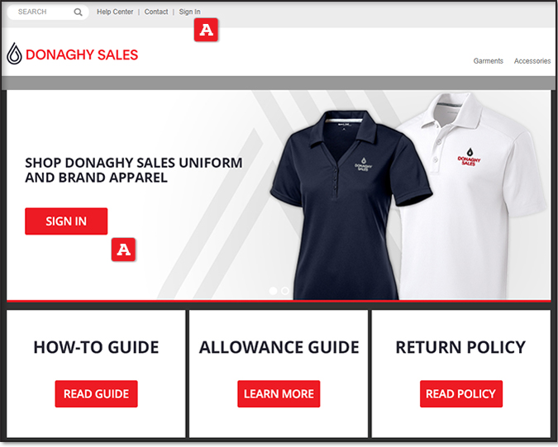558x447 pixels.
Task: Click the Donaghy Sales droplet logo
Action: pyautogui.click(x=15, y=54)
